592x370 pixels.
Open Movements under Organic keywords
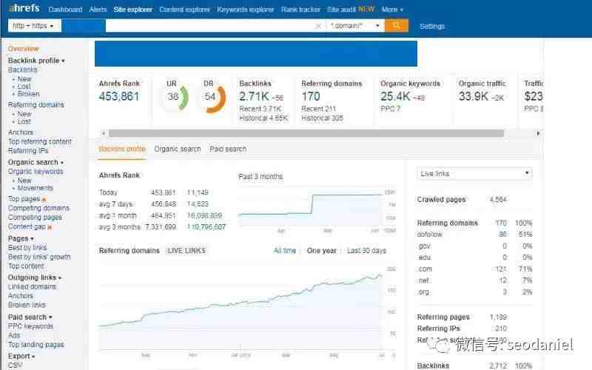(x=35, y=188)
